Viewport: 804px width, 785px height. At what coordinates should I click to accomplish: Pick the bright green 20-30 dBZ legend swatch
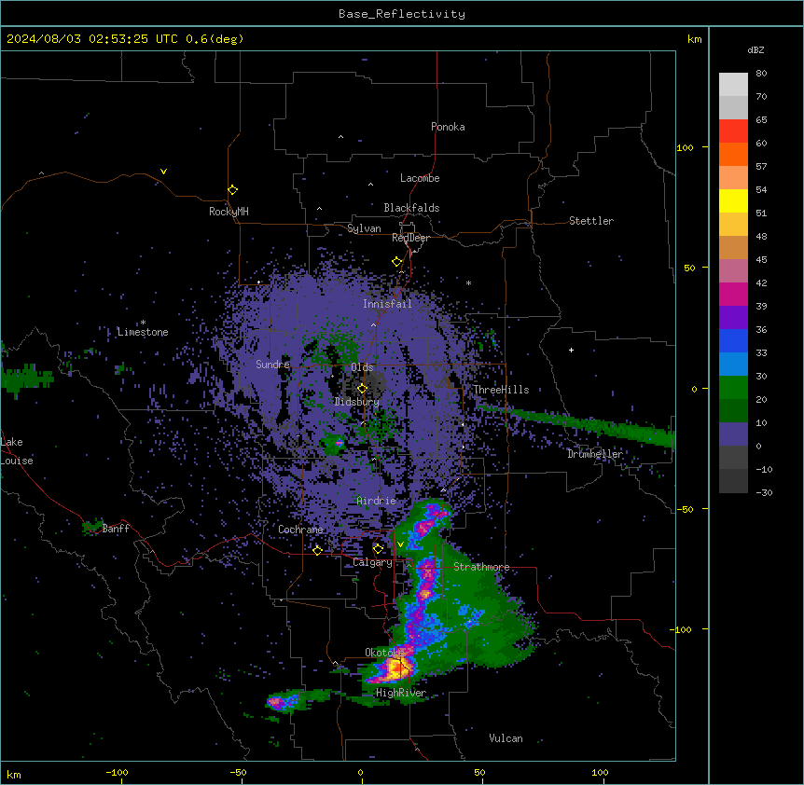733,388
